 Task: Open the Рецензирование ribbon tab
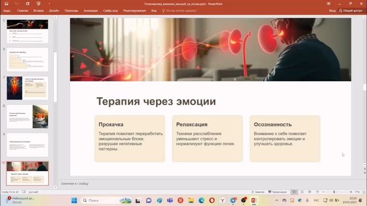[134, 11]
